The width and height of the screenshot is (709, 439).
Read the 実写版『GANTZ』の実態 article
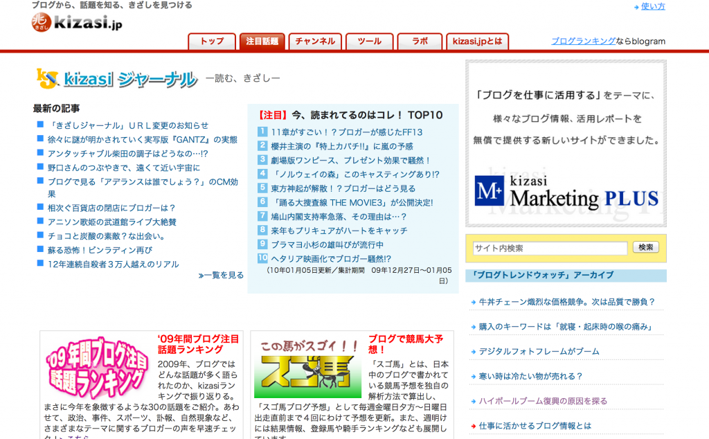[143, 140]
